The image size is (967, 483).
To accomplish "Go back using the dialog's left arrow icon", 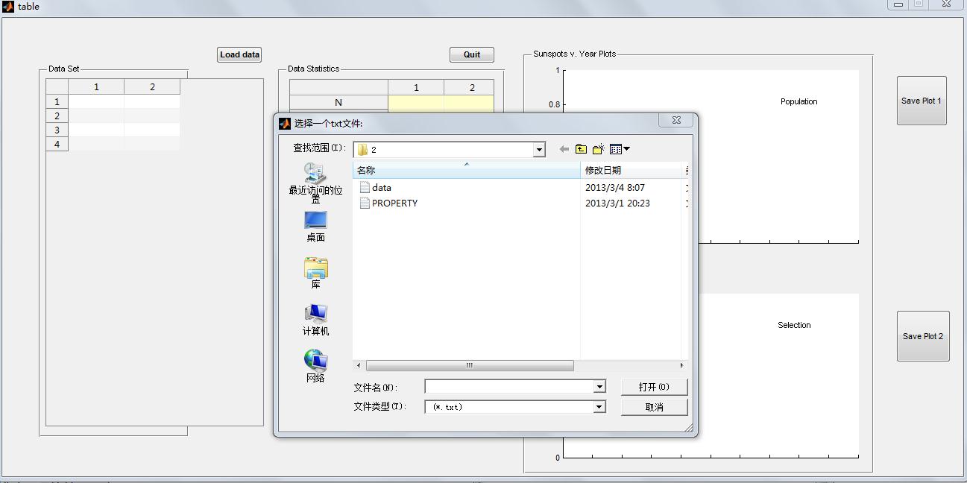I will [564, 149].
